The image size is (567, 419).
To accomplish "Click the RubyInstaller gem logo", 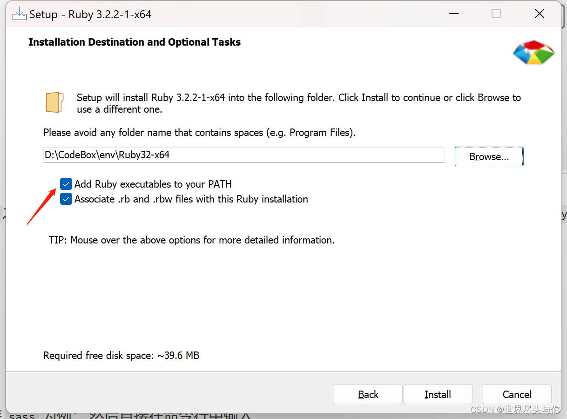I will pos(533,53).
